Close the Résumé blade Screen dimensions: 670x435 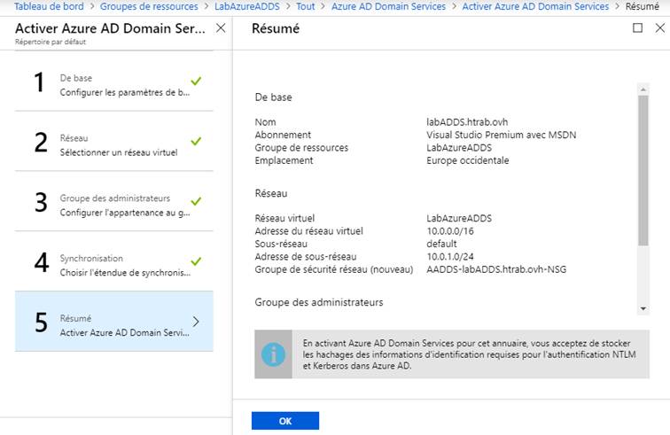point(659,27)
